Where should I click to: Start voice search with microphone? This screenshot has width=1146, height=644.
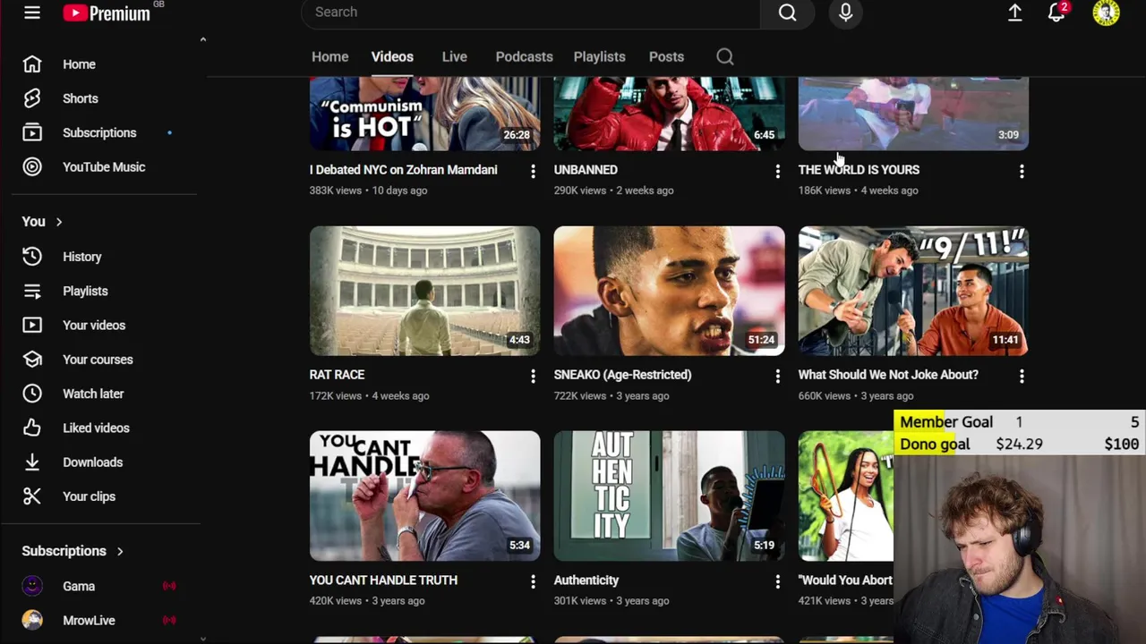(x=845, y=13)
